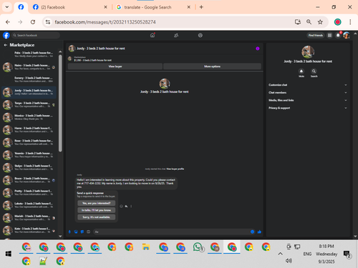Expand Customize chat section
The height and width of the screenshot is (268, 358).
click(x=308, y=85)
